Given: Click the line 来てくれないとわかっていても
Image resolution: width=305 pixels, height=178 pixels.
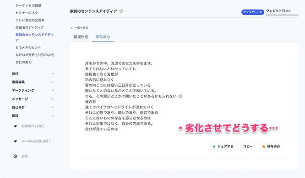Looking at the screenshot, I should (x=110, y=69).
